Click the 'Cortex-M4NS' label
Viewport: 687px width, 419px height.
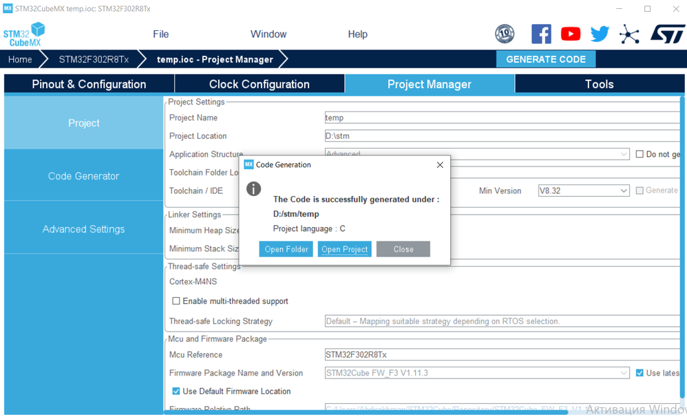pos(193,281)
